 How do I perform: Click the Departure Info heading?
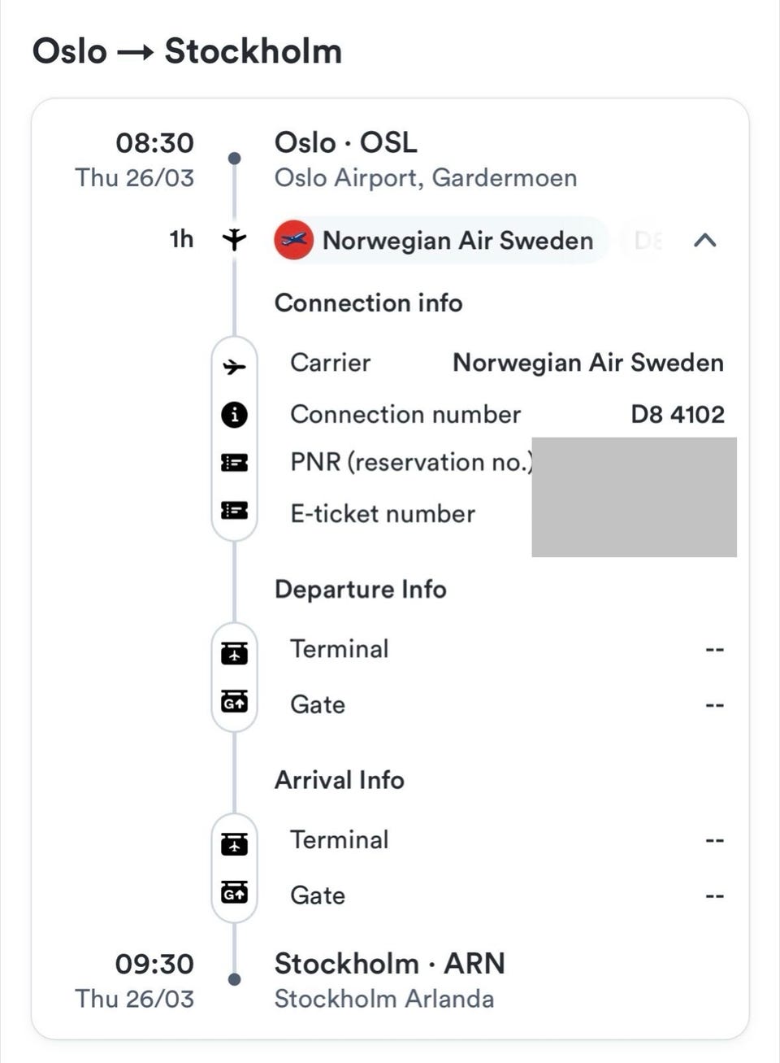[360, 590]
